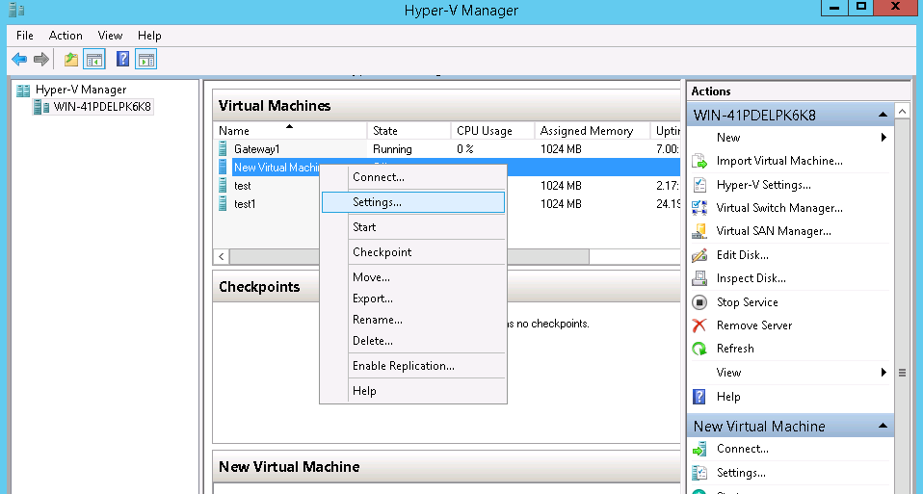Click Edit Disk... action link
923x494 pixels.
[742, 255]
